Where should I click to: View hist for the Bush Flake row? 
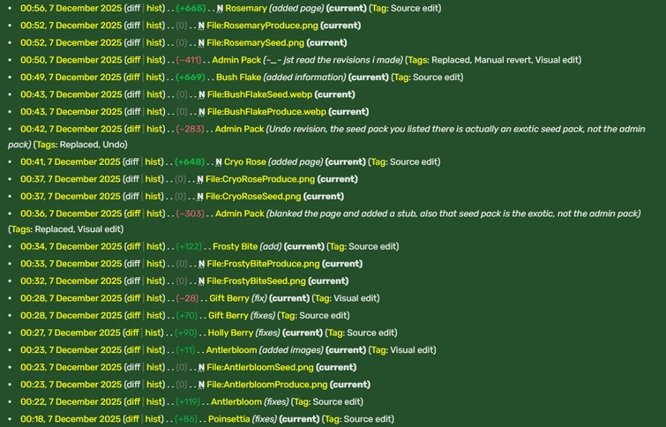click(154, 78)
